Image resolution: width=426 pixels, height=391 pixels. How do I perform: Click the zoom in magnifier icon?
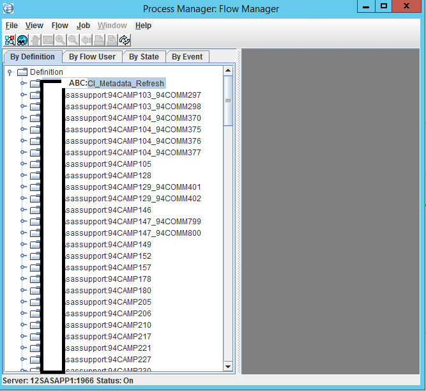pyautogui.click(x=60, y=40)
